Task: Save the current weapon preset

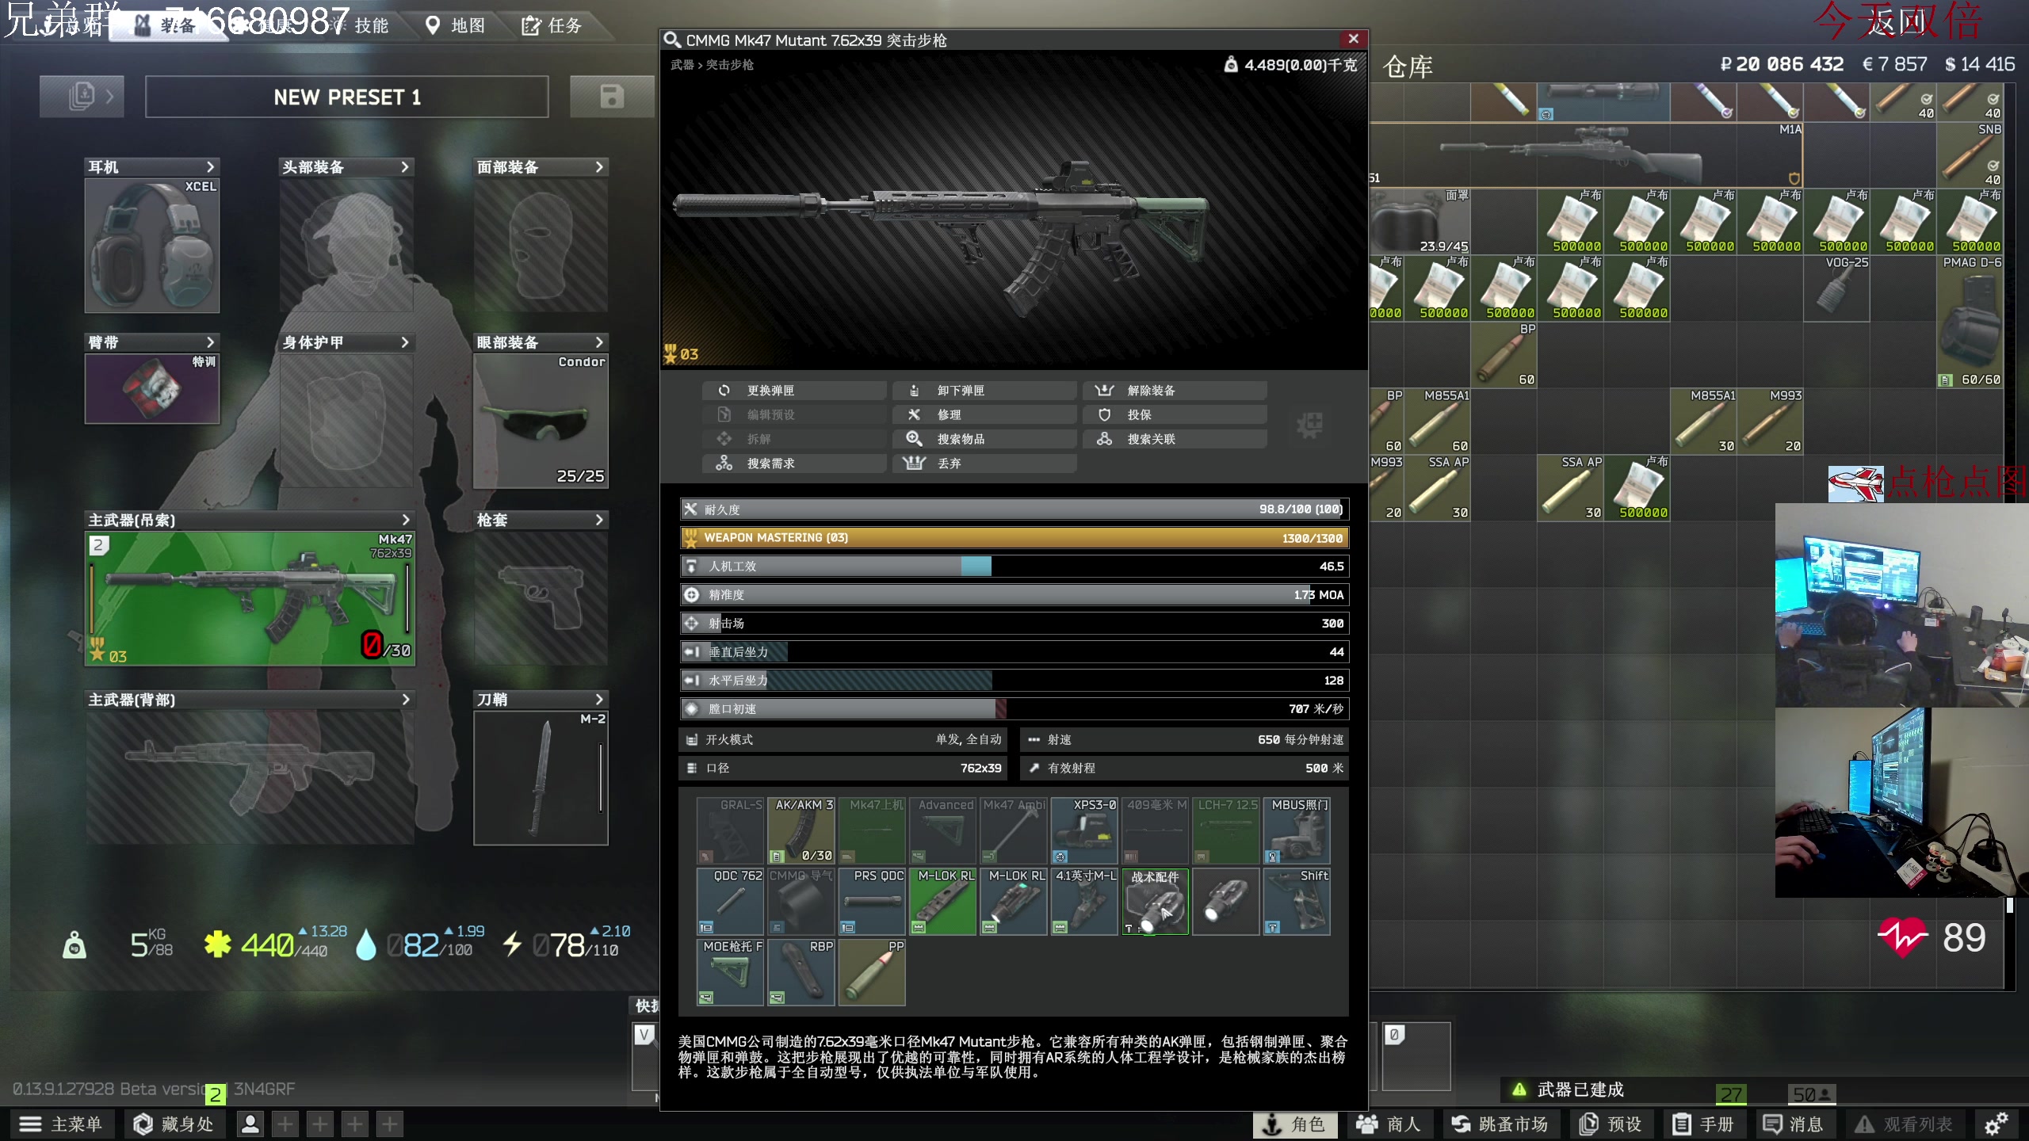Action: click(612, 97)
